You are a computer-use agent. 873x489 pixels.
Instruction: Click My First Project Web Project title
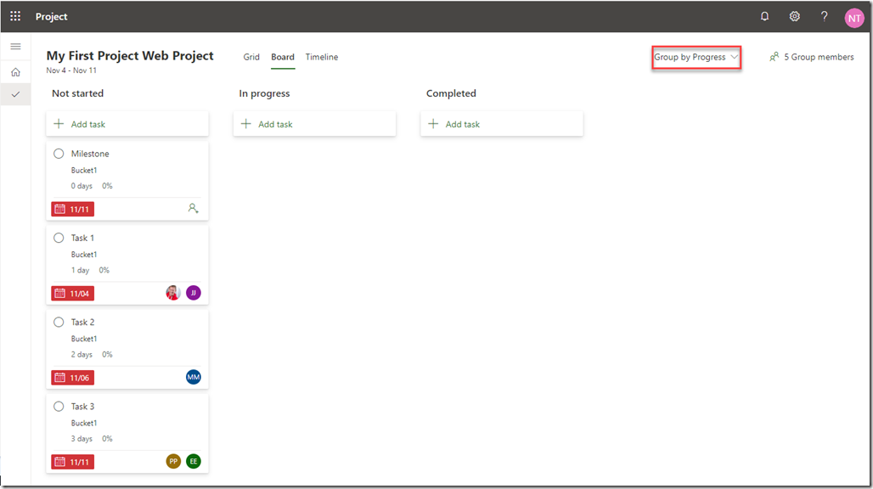coord(130,56)
